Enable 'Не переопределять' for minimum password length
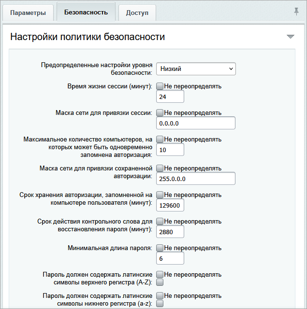 160,248
